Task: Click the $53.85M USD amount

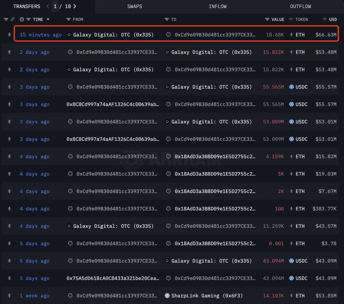Action: coord(326,296)
